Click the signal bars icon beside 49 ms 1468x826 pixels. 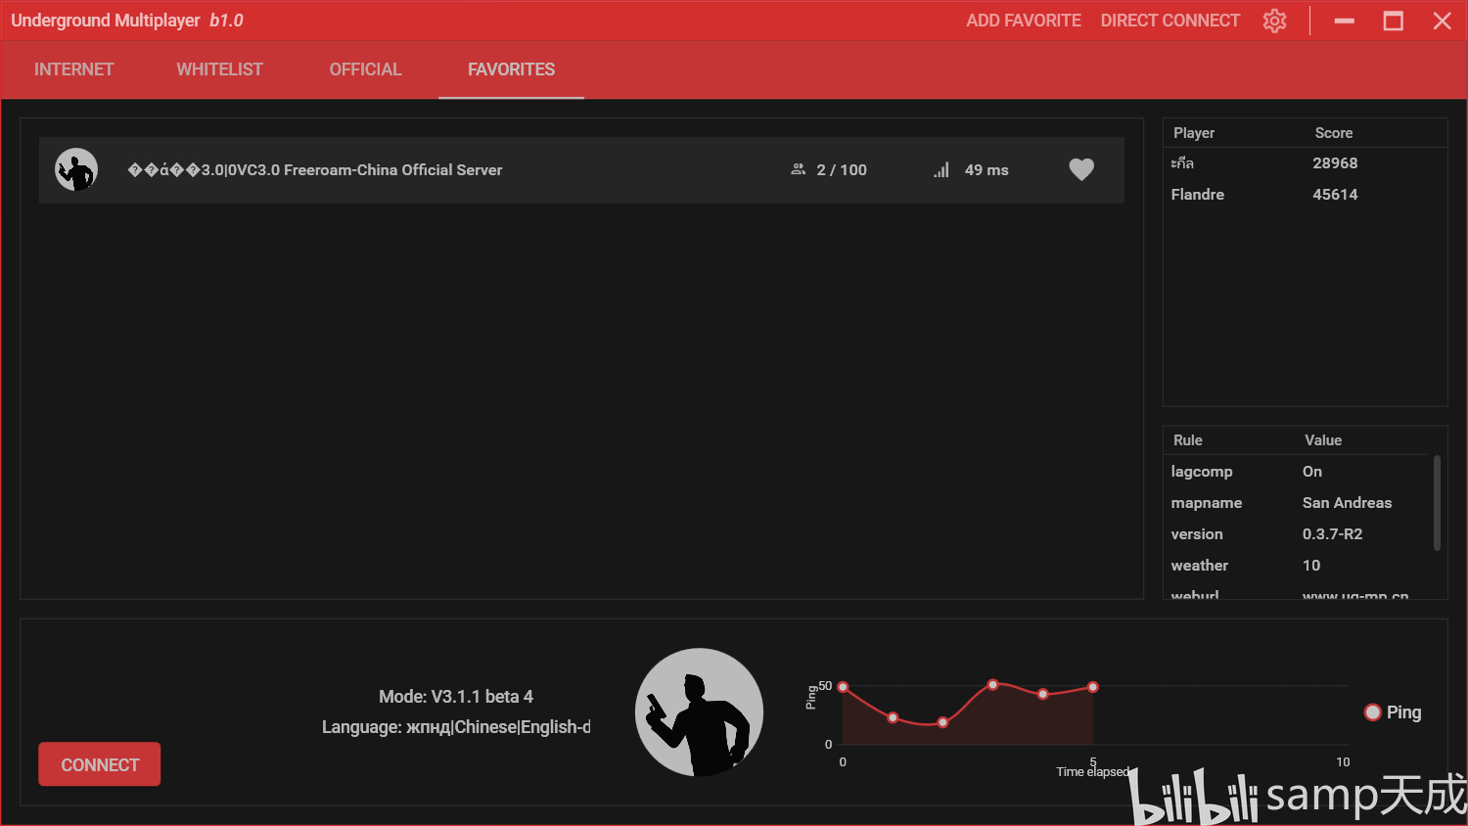point(941,169)
